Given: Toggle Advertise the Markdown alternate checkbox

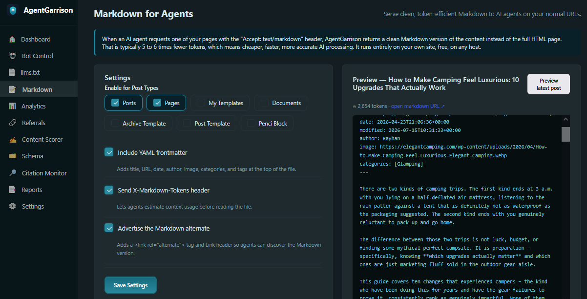Looking at the screenshot, I should click(109, 228).
